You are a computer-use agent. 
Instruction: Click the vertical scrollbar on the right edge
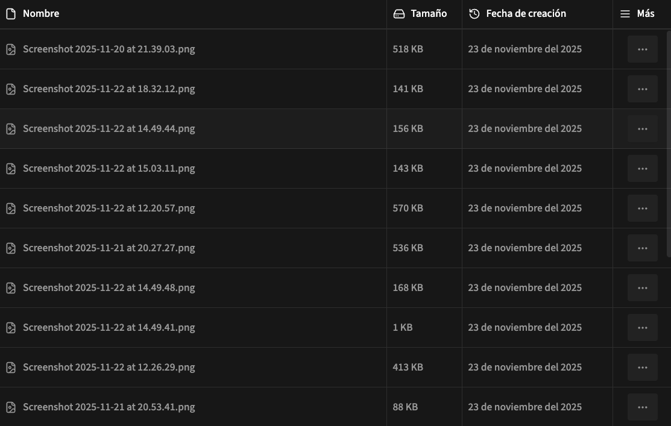click(668, 145)
